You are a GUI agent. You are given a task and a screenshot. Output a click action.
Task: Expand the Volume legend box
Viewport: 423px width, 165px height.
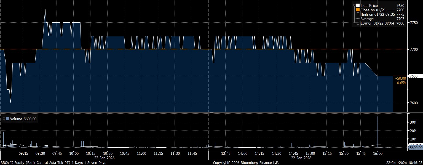coord(4,119)
